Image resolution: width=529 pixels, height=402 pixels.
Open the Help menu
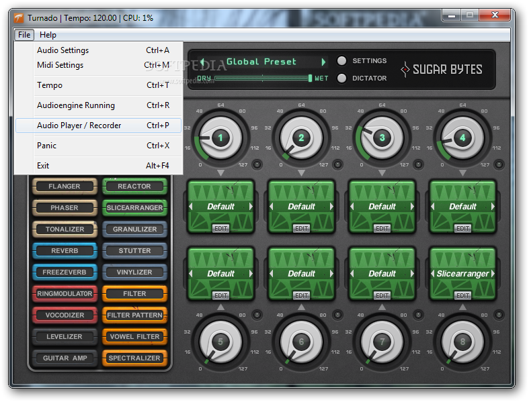[48, 35]
